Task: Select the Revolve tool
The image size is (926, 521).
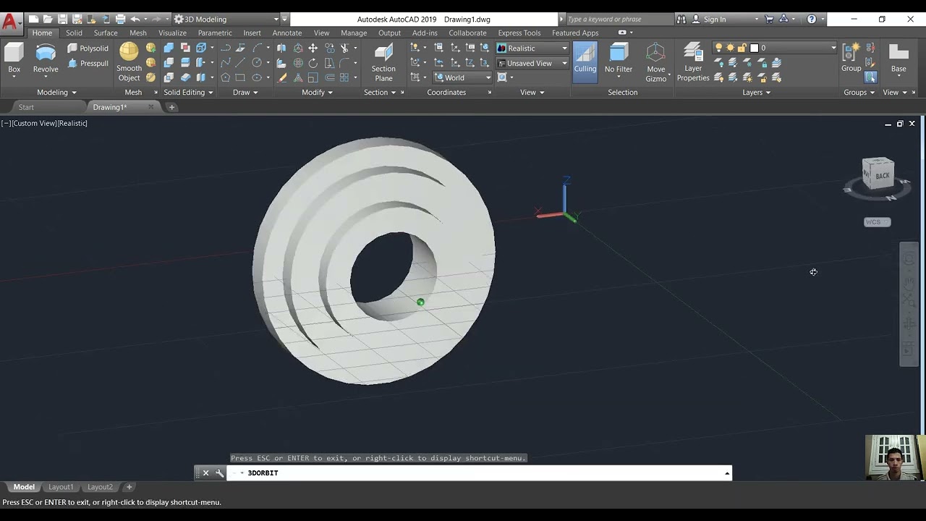Action: pos(46,59)
